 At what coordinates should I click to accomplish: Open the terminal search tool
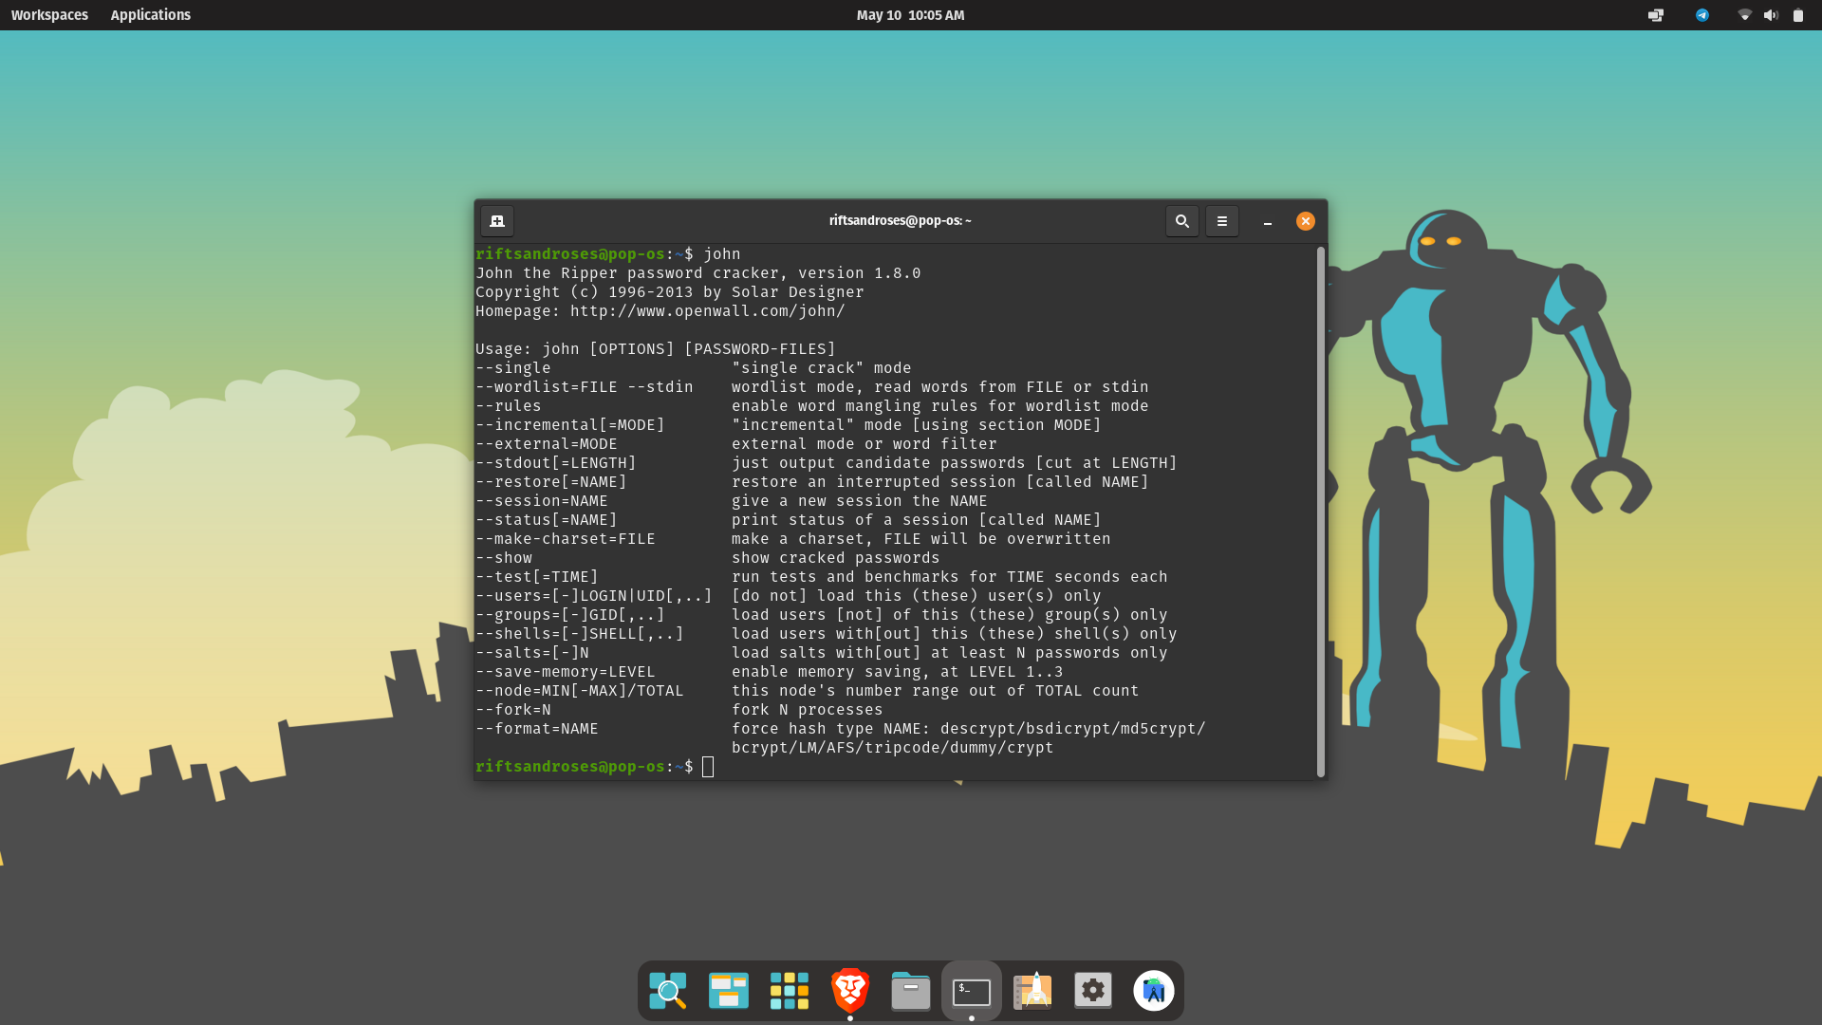(1182, 221)
